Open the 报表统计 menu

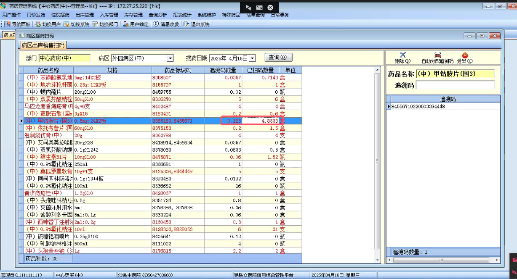coord(182,15)
